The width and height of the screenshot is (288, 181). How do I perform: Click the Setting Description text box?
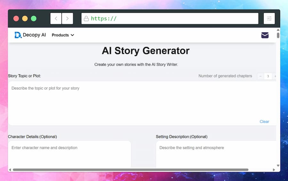[x=216, y=154]
